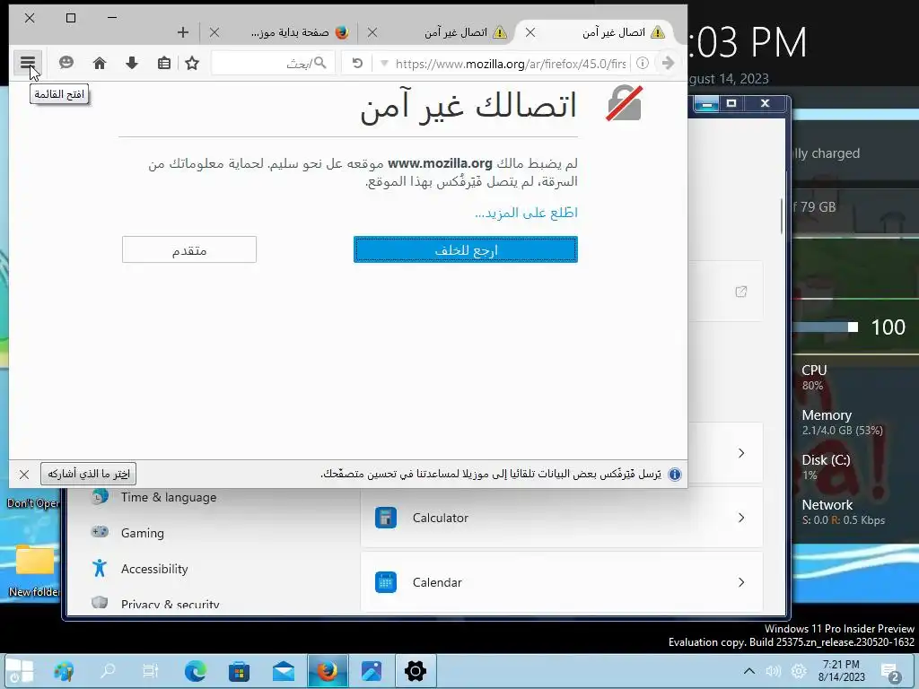
Task: Close the Mozilla start page tab
Action: [x=214, y=33]
